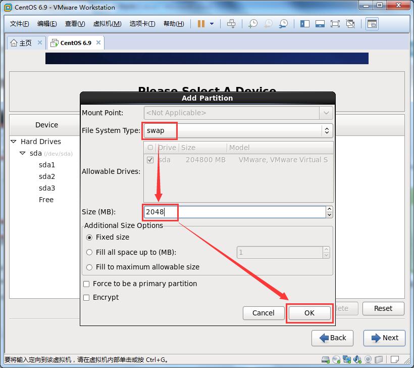Click OK to add the partition
This screenshot has width=414, height=368.
click(x=309, y=313)
